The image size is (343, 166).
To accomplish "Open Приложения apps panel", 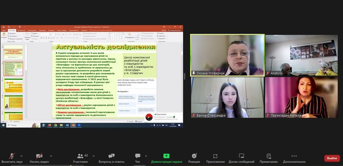I will [x=215, y=157].
